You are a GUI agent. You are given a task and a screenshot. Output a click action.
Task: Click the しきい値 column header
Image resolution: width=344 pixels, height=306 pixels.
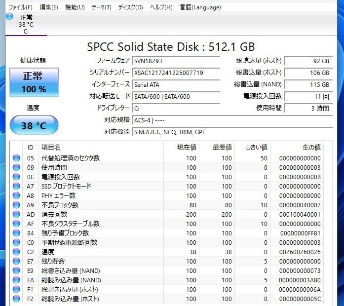[253, 147]
